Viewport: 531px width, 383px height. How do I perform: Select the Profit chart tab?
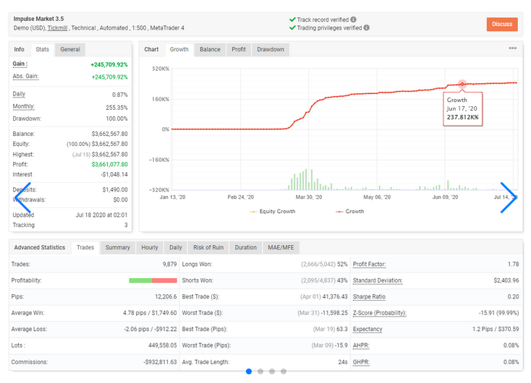click(x=239, y=49)
